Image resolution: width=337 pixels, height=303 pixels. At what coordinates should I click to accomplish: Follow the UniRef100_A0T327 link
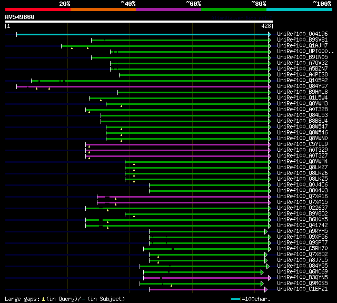(x=302, y=155)
